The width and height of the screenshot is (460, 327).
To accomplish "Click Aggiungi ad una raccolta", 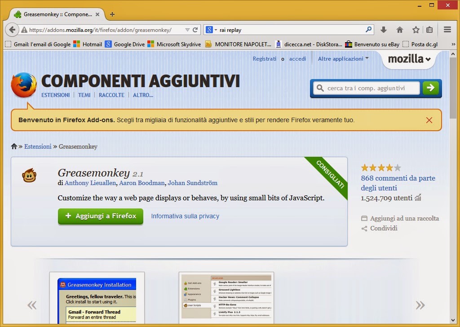I will coord(400,218).
